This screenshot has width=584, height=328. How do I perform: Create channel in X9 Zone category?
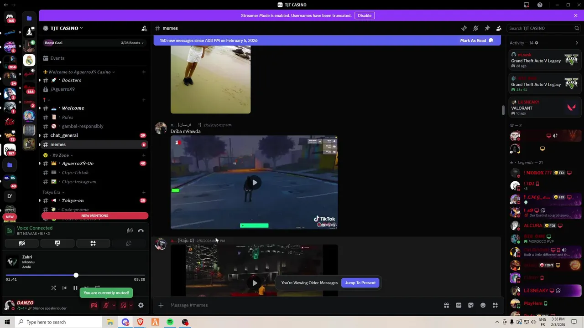[x=144, y=155]
